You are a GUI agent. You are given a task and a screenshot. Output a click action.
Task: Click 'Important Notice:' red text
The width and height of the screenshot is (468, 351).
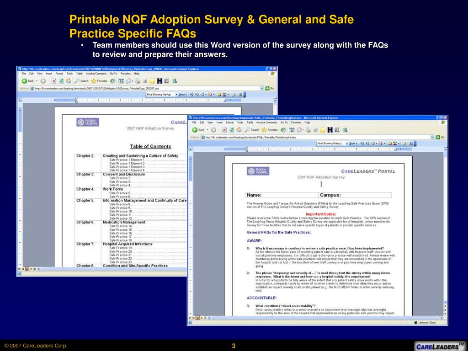click(x=321, y=214)
